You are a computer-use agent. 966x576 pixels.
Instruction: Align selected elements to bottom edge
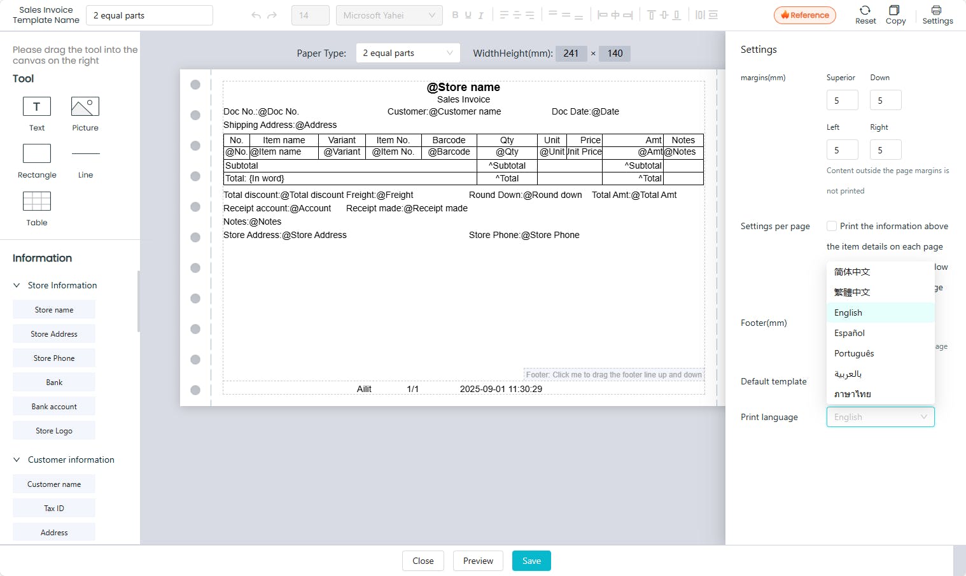[676, 15]
